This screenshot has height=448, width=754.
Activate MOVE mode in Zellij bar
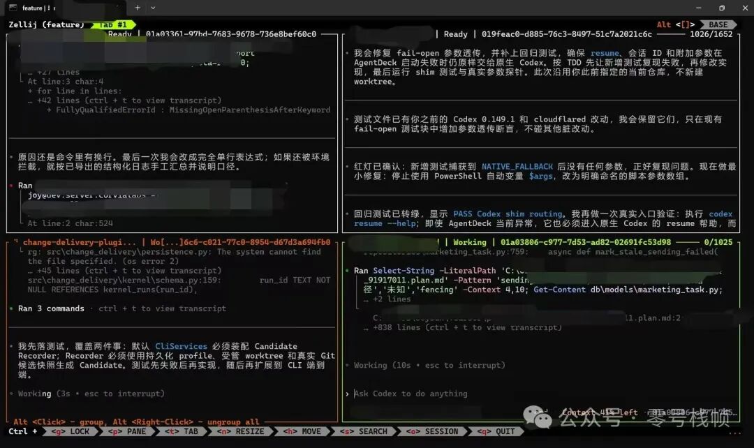pos(302,432)
